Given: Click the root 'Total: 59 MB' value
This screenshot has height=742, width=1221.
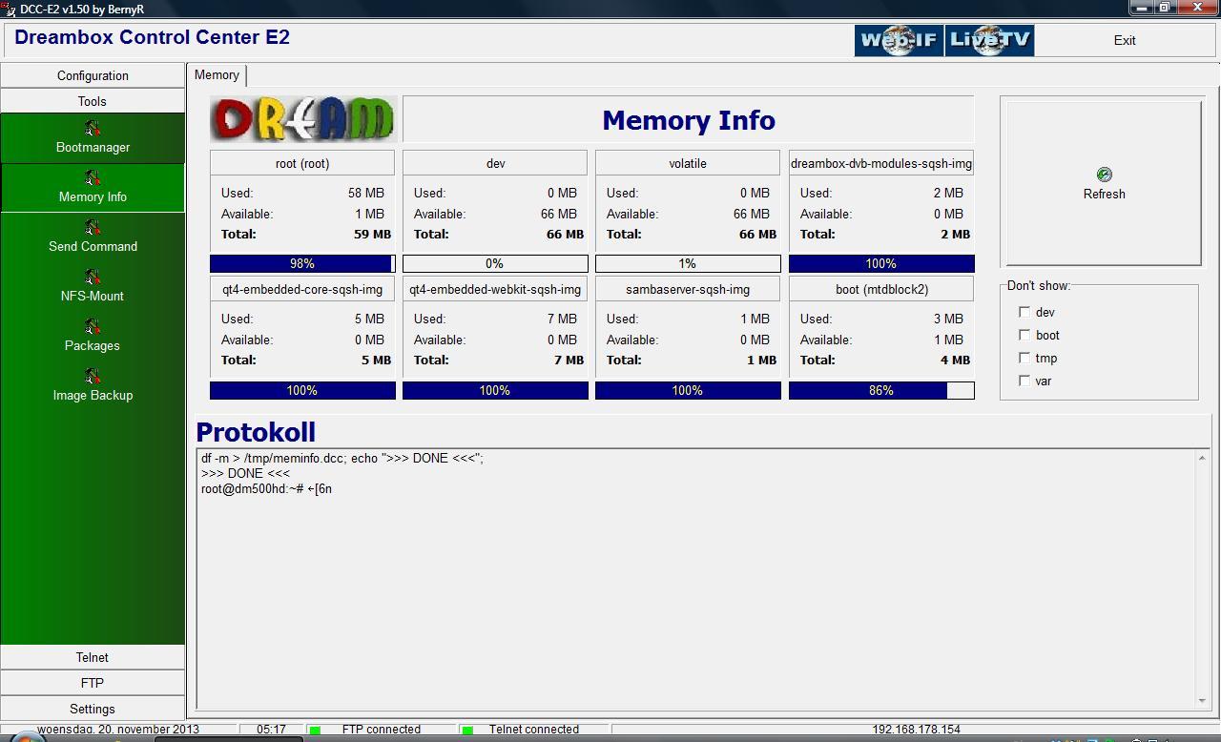Looking at the screenshot, I should coord(372,234).
